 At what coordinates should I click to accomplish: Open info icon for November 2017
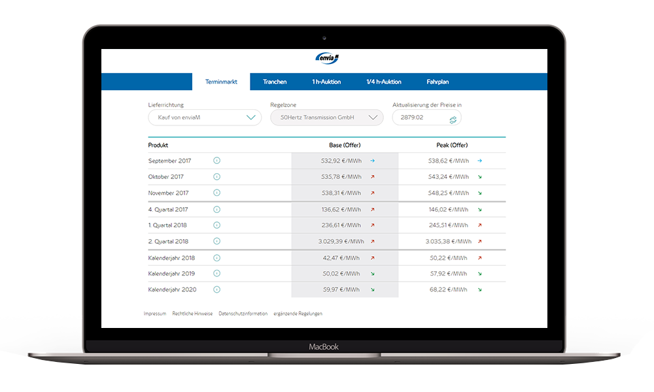pos(217,193)
